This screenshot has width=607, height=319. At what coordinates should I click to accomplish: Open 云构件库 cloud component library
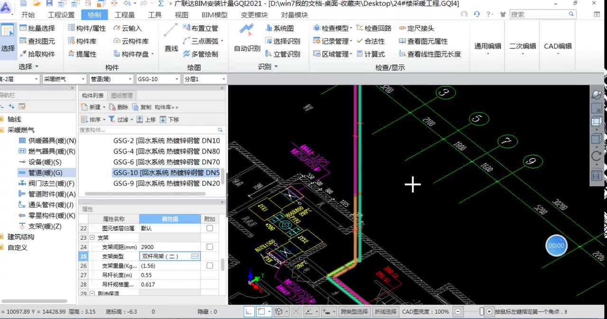[x=131, y=41]
